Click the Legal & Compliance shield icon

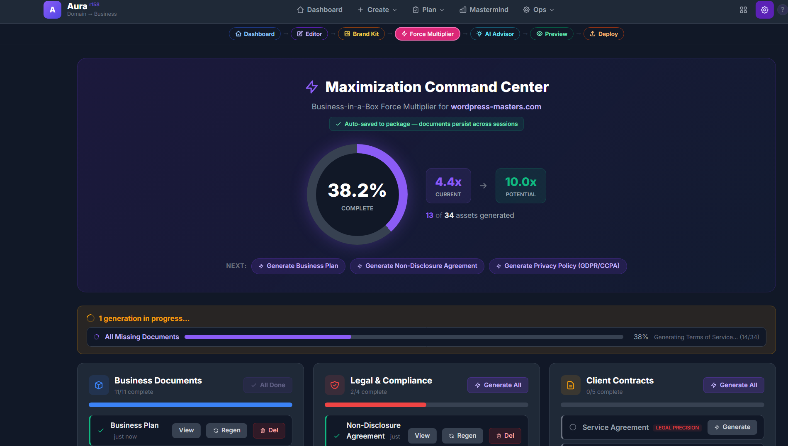tap(335, 385)
